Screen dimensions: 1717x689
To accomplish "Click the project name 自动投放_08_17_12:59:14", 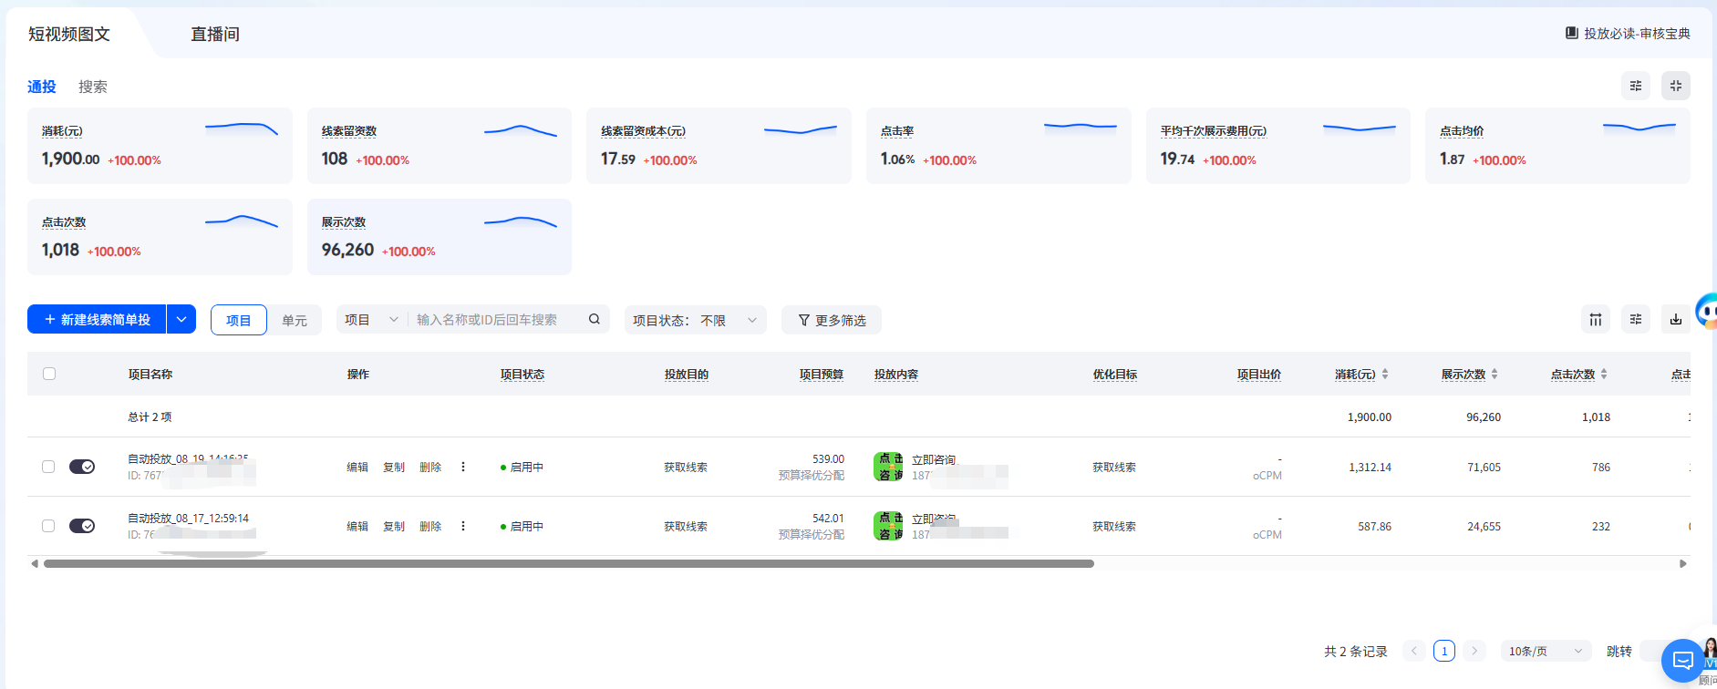I will point(189,518).
